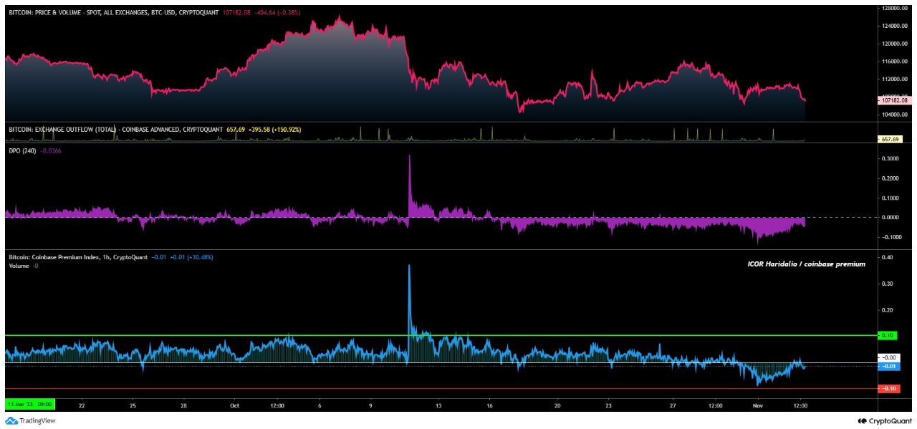Click date 20 on the time axis

point(557,405)
